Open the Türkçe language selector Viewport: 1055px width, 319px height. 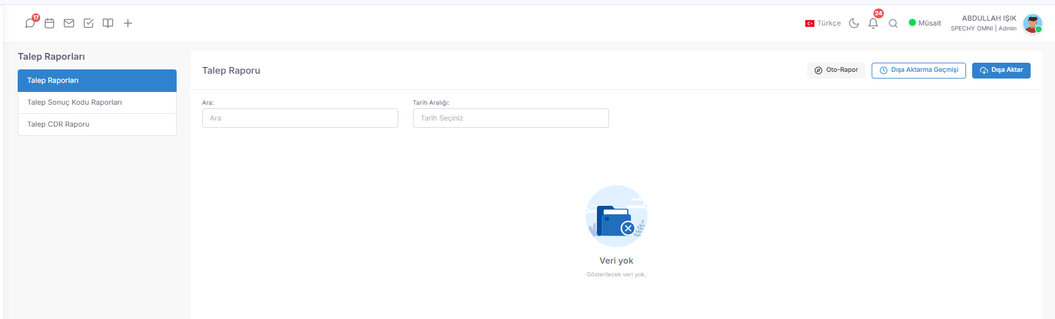[x=823, y=23]
